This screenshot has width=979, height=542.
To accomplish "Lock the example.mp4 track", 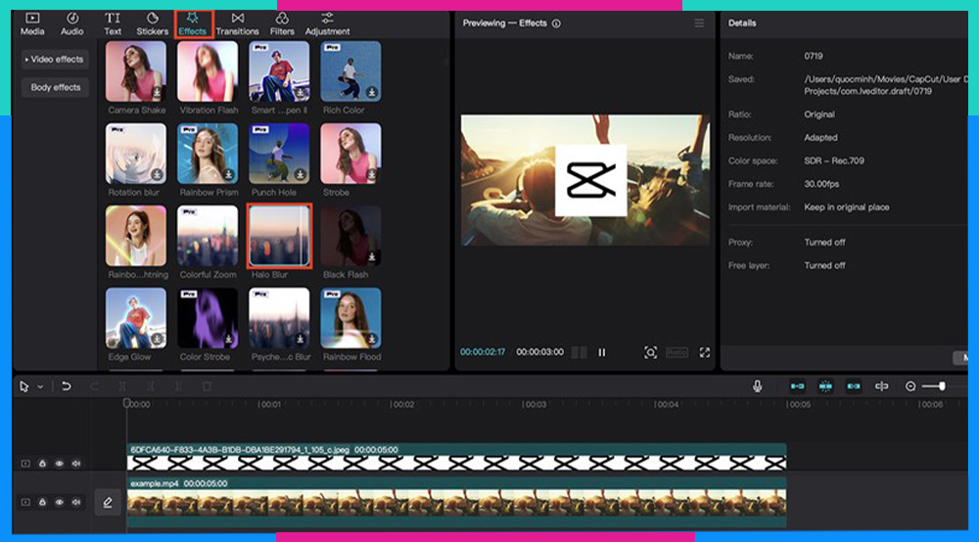I will pos(42,502).
